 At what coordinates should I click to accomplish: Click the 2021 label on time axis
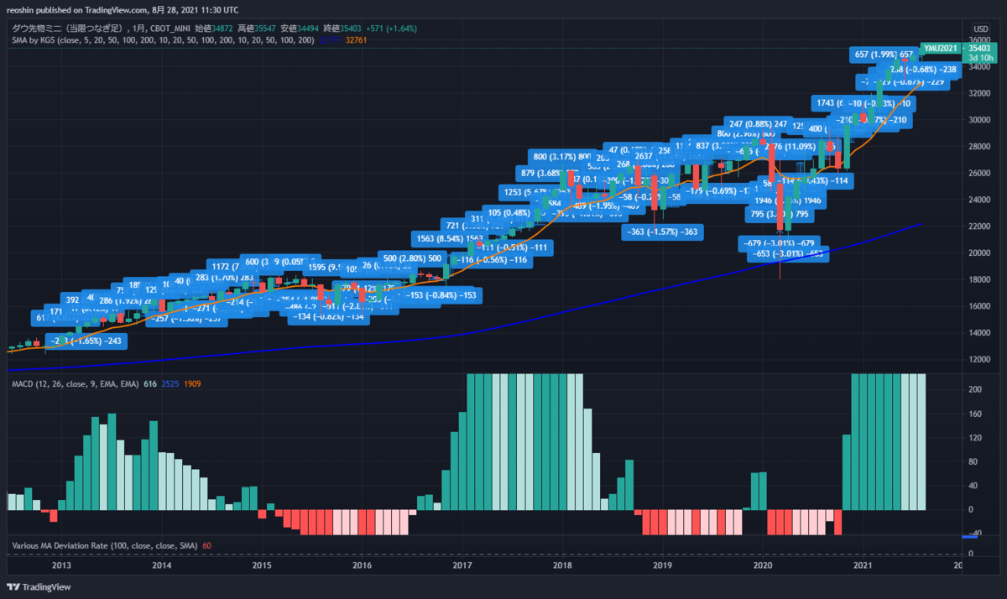864,565
